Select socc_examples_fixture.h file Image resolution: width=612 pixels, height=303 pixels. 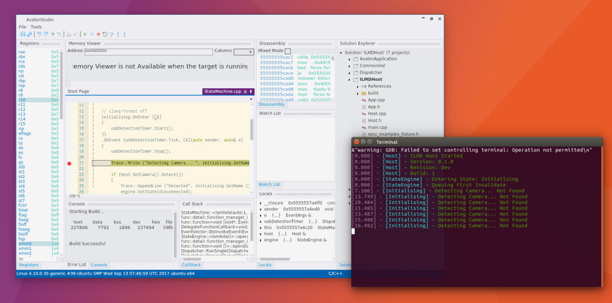(x=393, y=135)
